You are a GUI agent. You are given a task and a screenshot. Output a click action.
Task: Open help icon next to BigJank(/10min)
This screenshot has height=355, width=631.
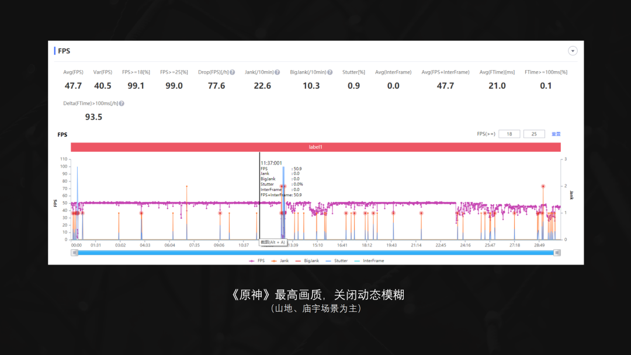coord(330,72)
